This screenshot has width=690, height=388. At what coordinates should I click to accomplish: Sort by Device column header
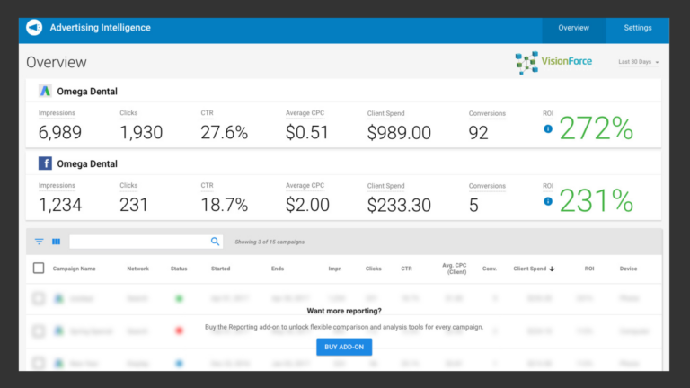[x=628, y=269]
